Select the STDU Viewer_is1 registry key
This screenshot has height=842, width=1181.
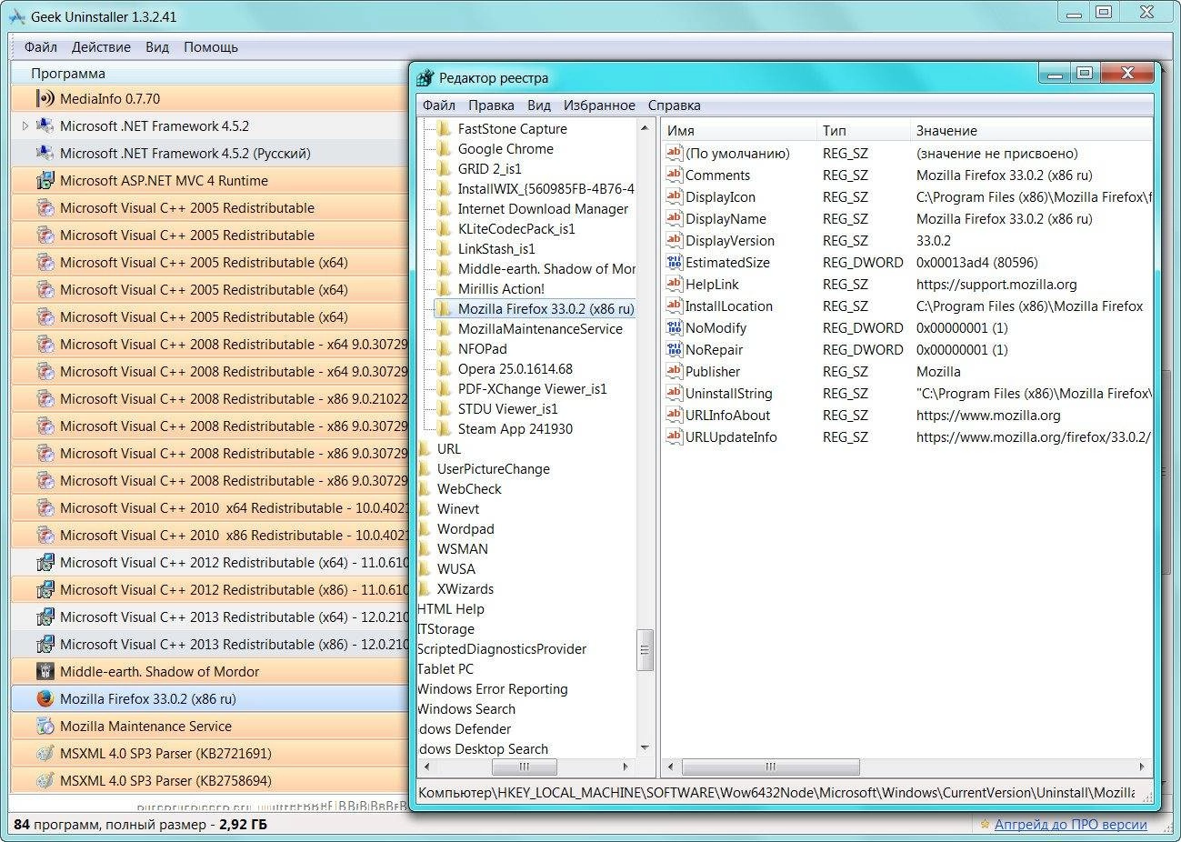(507, 408)
